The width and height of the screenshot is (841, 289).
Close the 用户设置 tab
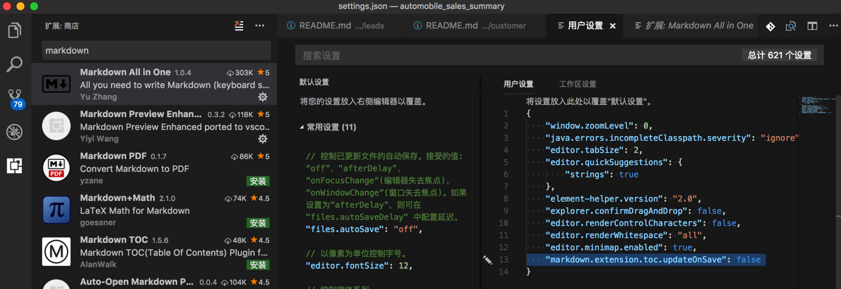coord(613,26)
